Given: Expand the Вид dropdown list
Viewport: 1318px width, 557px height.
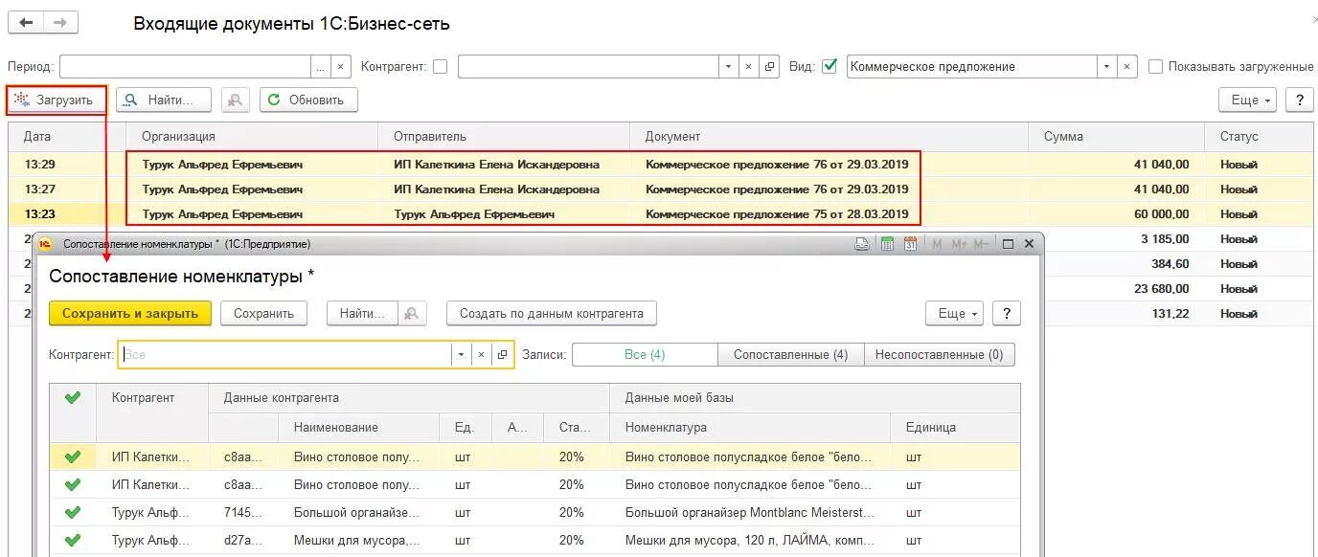Looking at the screenshot, I should tap(1107, 66).
